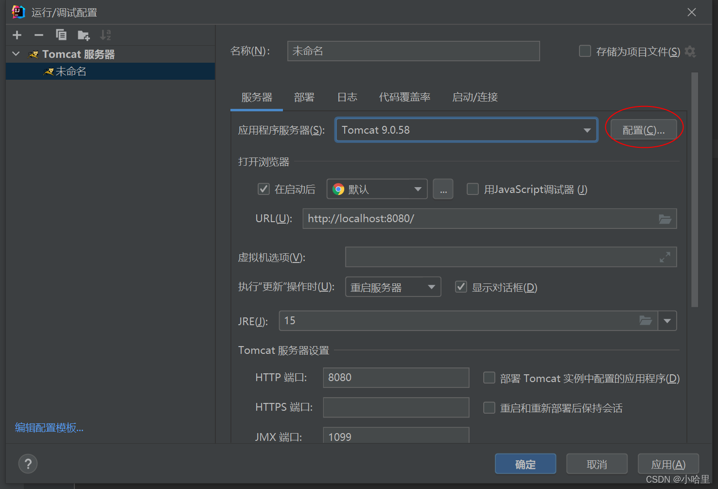Open the application server Tomcat 9.0.58 dropdown
Viewport: 718px width, 489px height.
click(x=466, y=130)
